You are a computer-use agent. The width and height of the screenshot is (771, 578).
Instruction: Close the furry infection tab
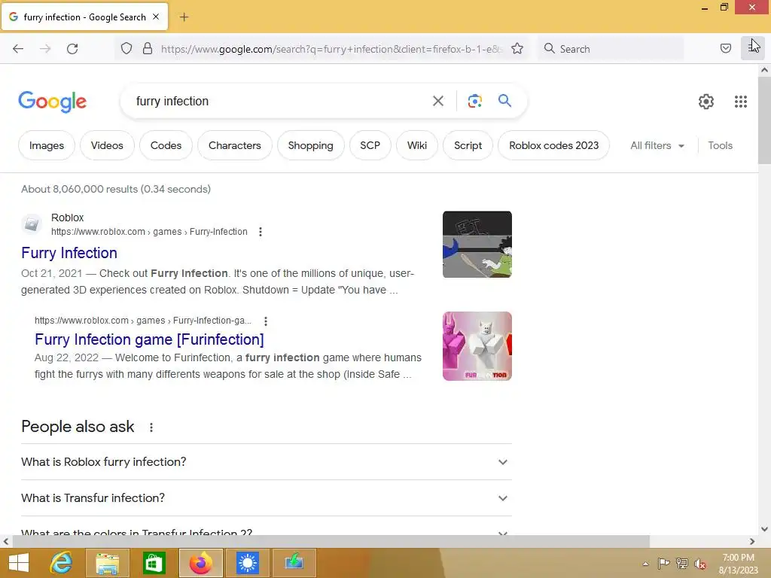click(156, 17)
